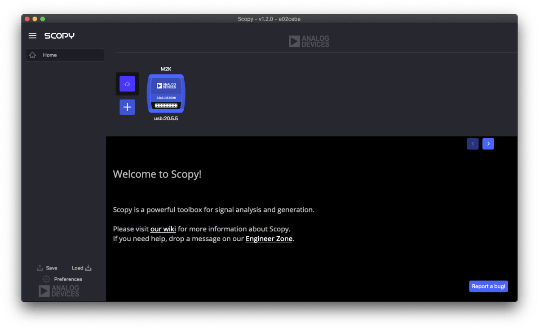Go to previous welcome page arrow
This screenshot has width=539, height=330.
point(473,143)
